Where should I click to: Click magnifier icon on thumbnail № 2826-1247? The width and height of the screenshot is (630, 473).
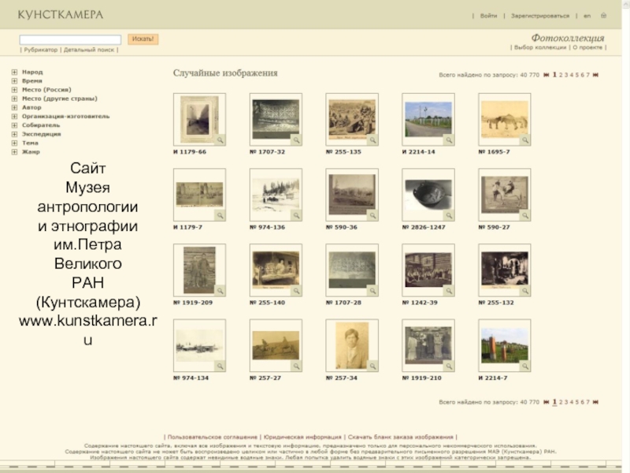tap(449, 214)
